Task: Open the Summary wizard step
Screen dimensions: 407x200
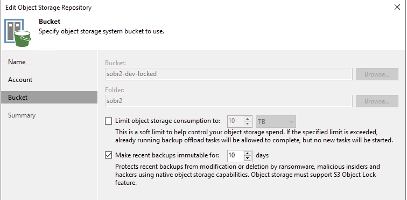Action: (x=22, y=115)
